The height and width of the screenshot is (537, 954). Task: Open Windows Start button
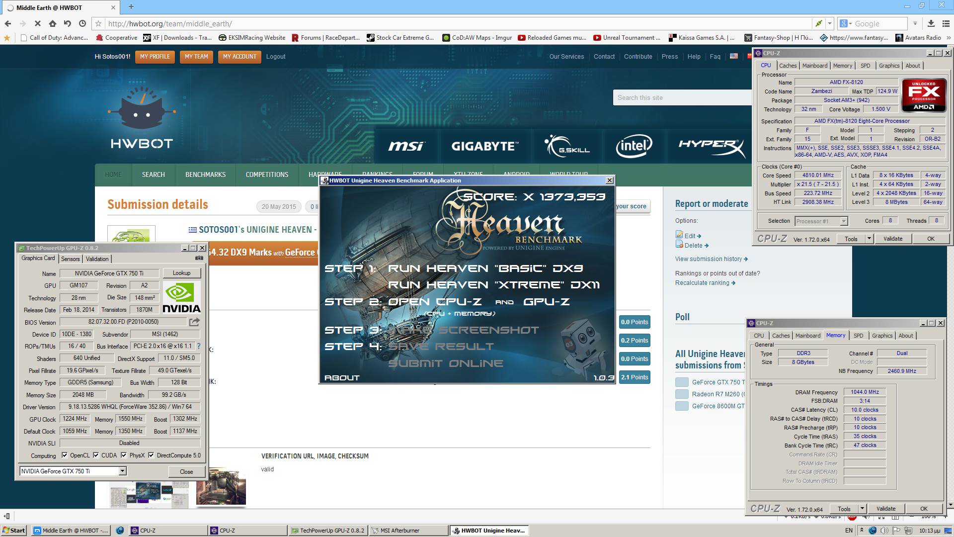pyautogui.click(x=14, y=531)
